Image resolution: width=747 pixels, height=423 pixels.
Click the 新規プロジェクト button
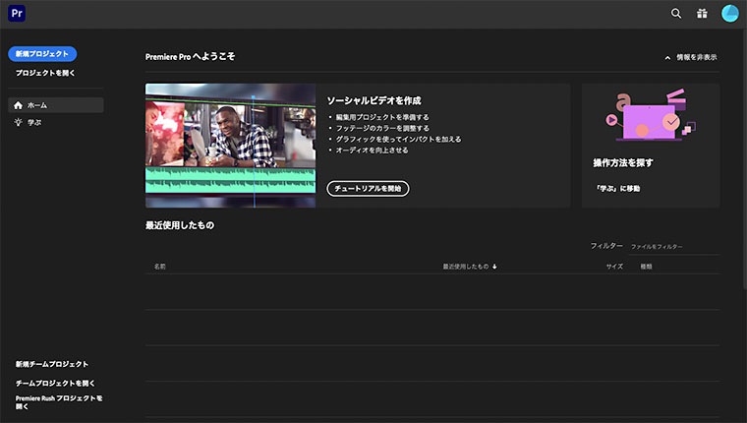coord(42,54)
